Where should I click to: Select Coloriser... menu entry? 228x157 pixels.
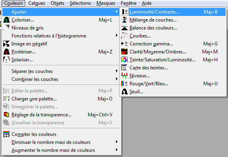point(61,20)
